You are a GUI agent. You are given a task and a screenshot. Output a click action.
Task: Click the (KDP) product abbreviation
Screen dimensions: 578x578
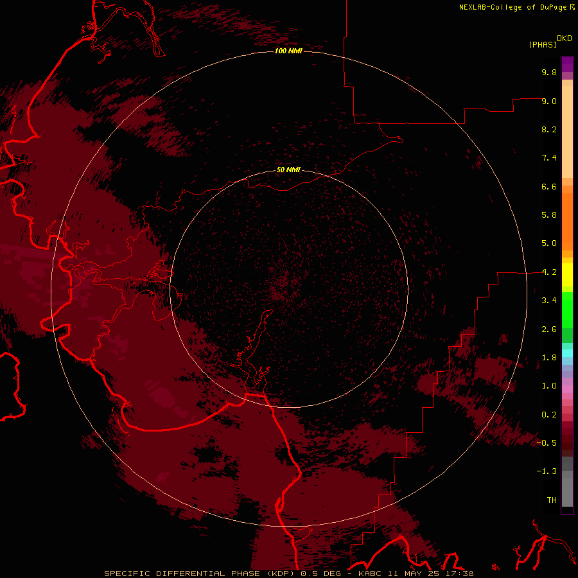click(x=282, y=574)
